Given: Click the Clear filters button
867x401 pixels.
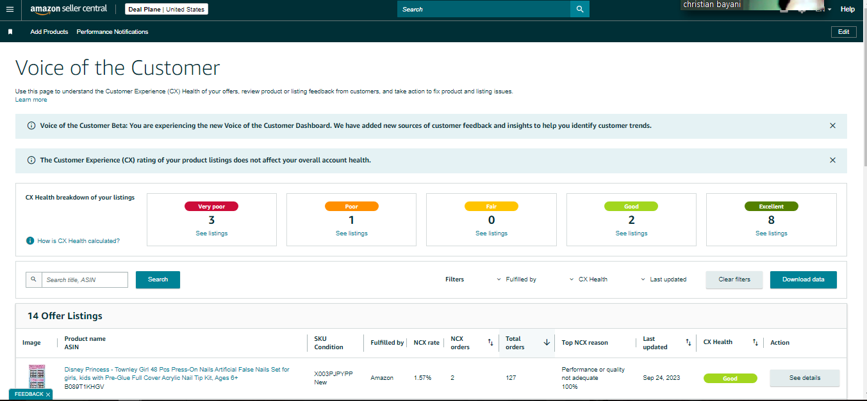Looking at the screenshot, I should pyautogui.click(x=734, y=279).
